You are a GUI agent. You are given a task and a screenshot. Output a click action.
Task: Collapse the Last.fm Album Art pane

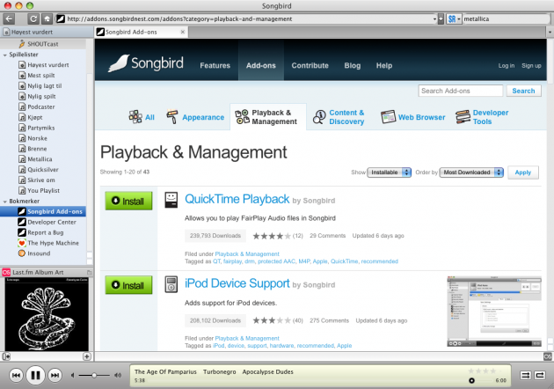pos(89,272)
